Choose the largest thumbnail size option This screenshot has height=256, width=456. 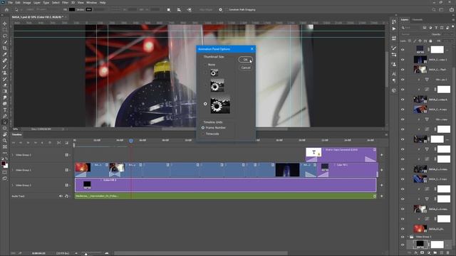click(205, 104)
